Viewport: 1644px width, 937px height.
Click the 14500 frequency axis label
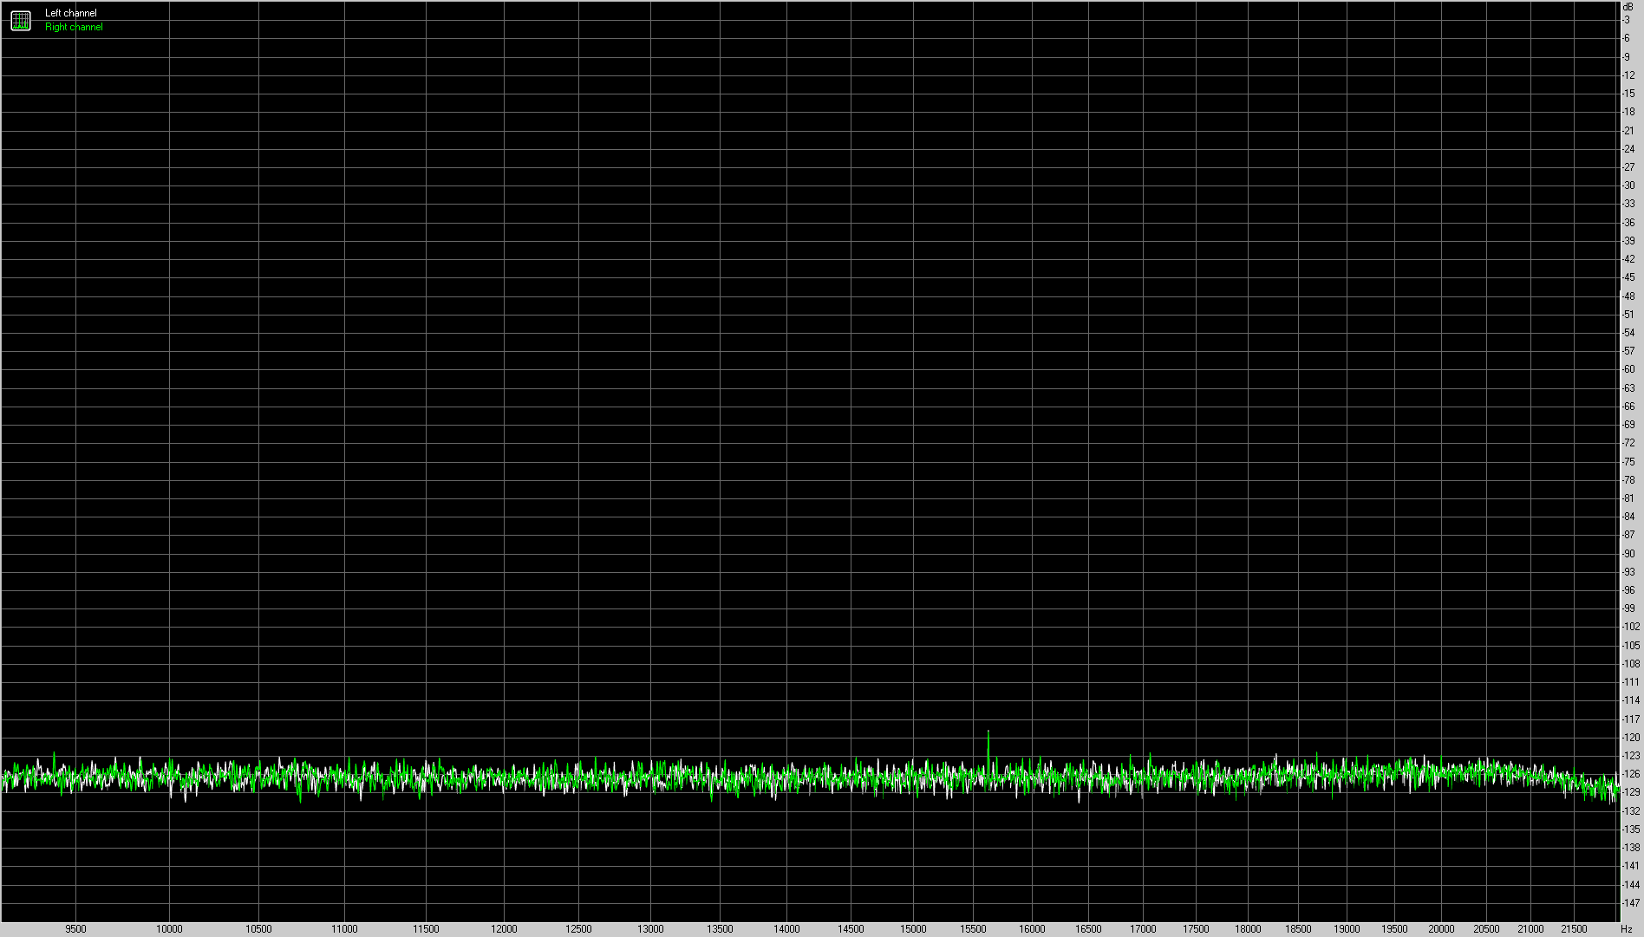[x=851, y=929]
